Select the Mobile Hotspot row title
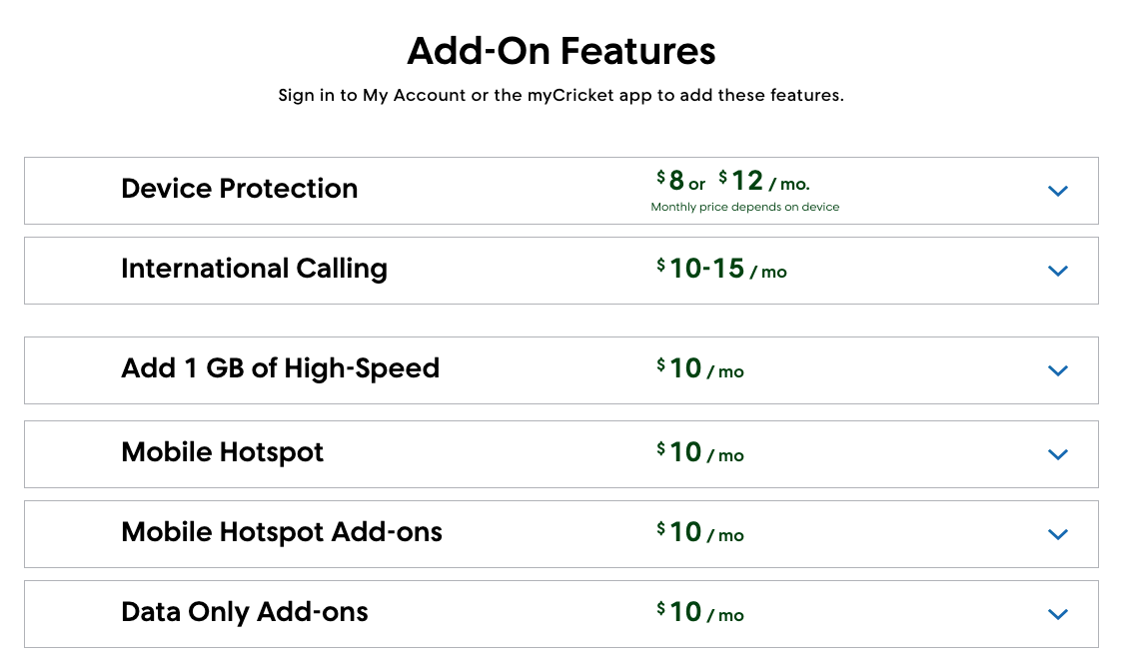Screen dimensions: 1126x664 pos(222,452)
